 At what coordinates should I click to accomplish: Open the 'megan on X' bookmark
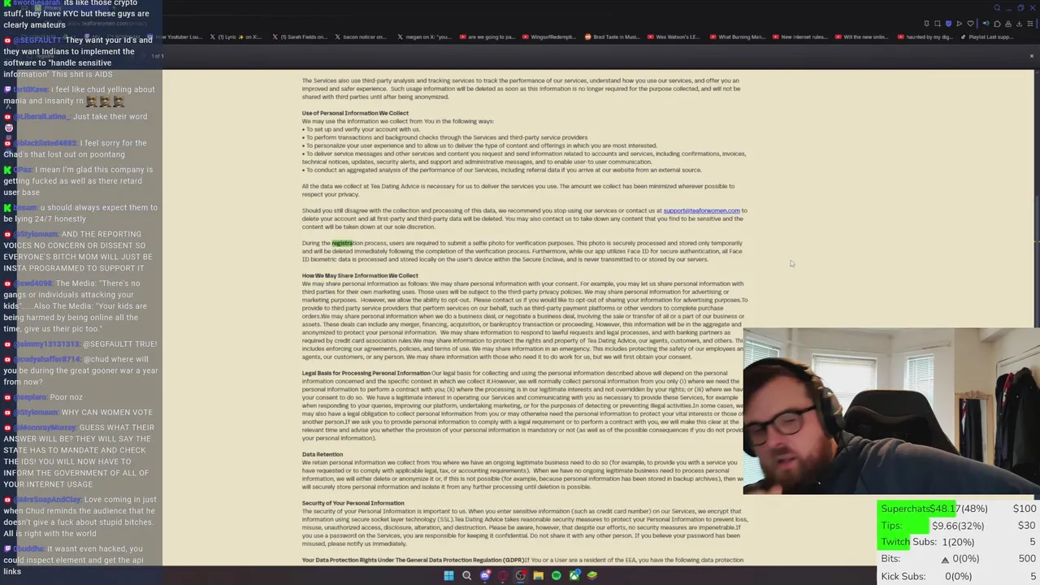coord(424,37)
